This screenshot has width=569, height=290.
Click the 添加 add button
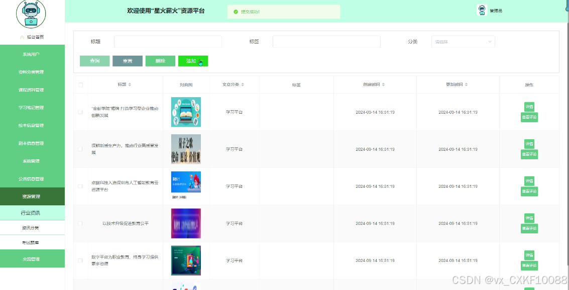(x=193, y=61)
